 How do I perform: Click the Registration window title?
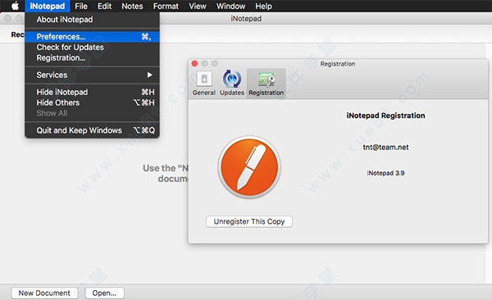(x=338, y=64)
